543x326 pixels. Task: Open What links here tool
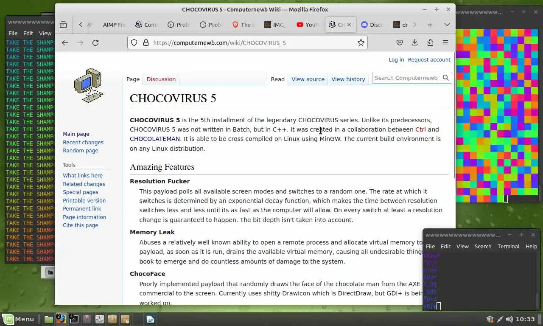pyautogui.click(x=83, y=175)
